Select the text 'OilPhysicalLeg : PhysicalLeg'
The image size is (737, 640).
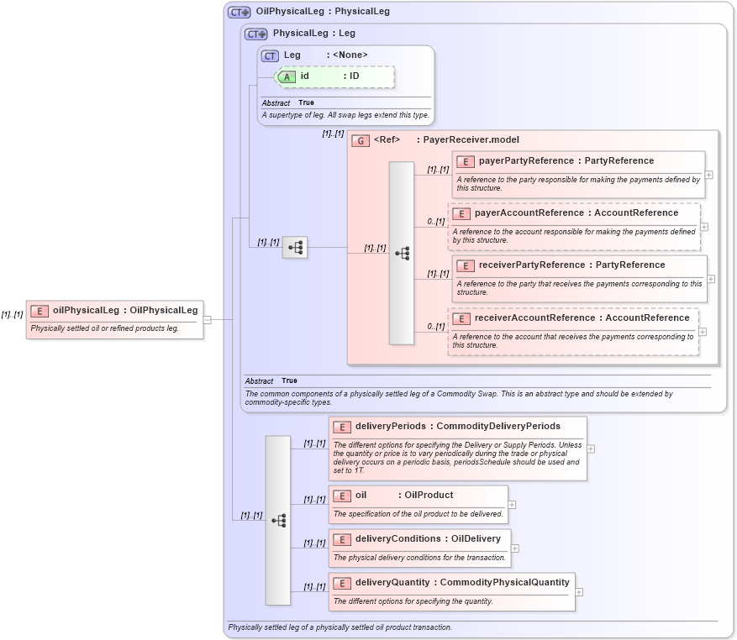[323, 11]
